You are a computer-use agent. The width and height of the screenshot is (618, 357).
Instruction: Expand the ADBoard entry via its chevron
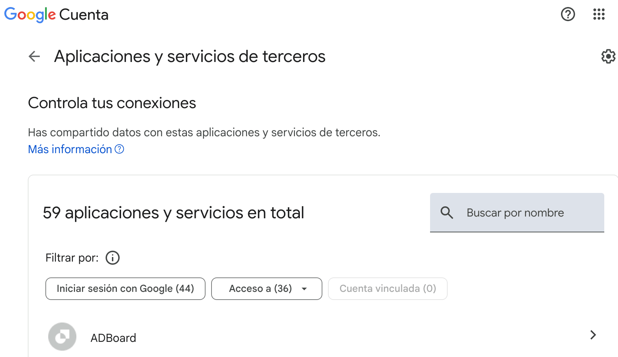tap(593, 335)
